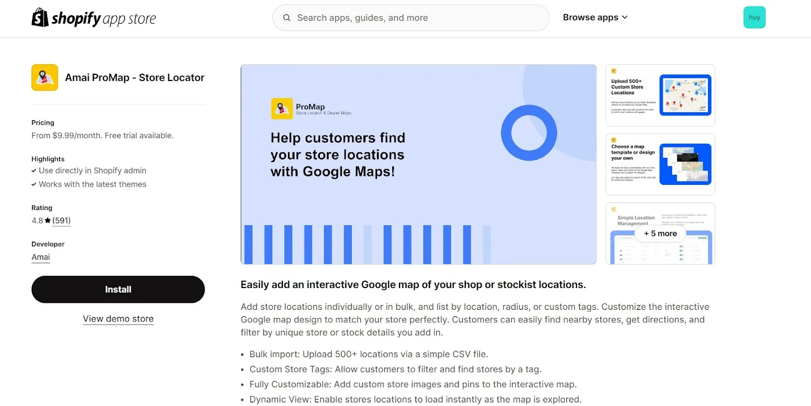Open the View demo store link
Screen dimensions: 811x406
point(118,319)
